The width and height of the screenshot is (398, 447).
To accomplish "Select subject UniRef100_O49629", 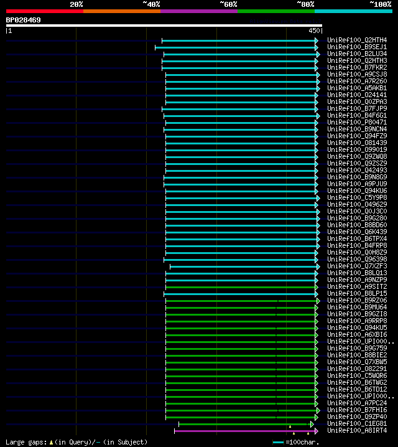I will coord(357,204).
